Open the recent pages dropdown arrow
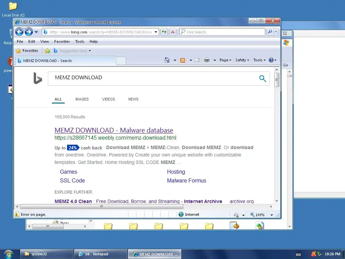This screenshot has height=259, width=345. pos(36,32)
